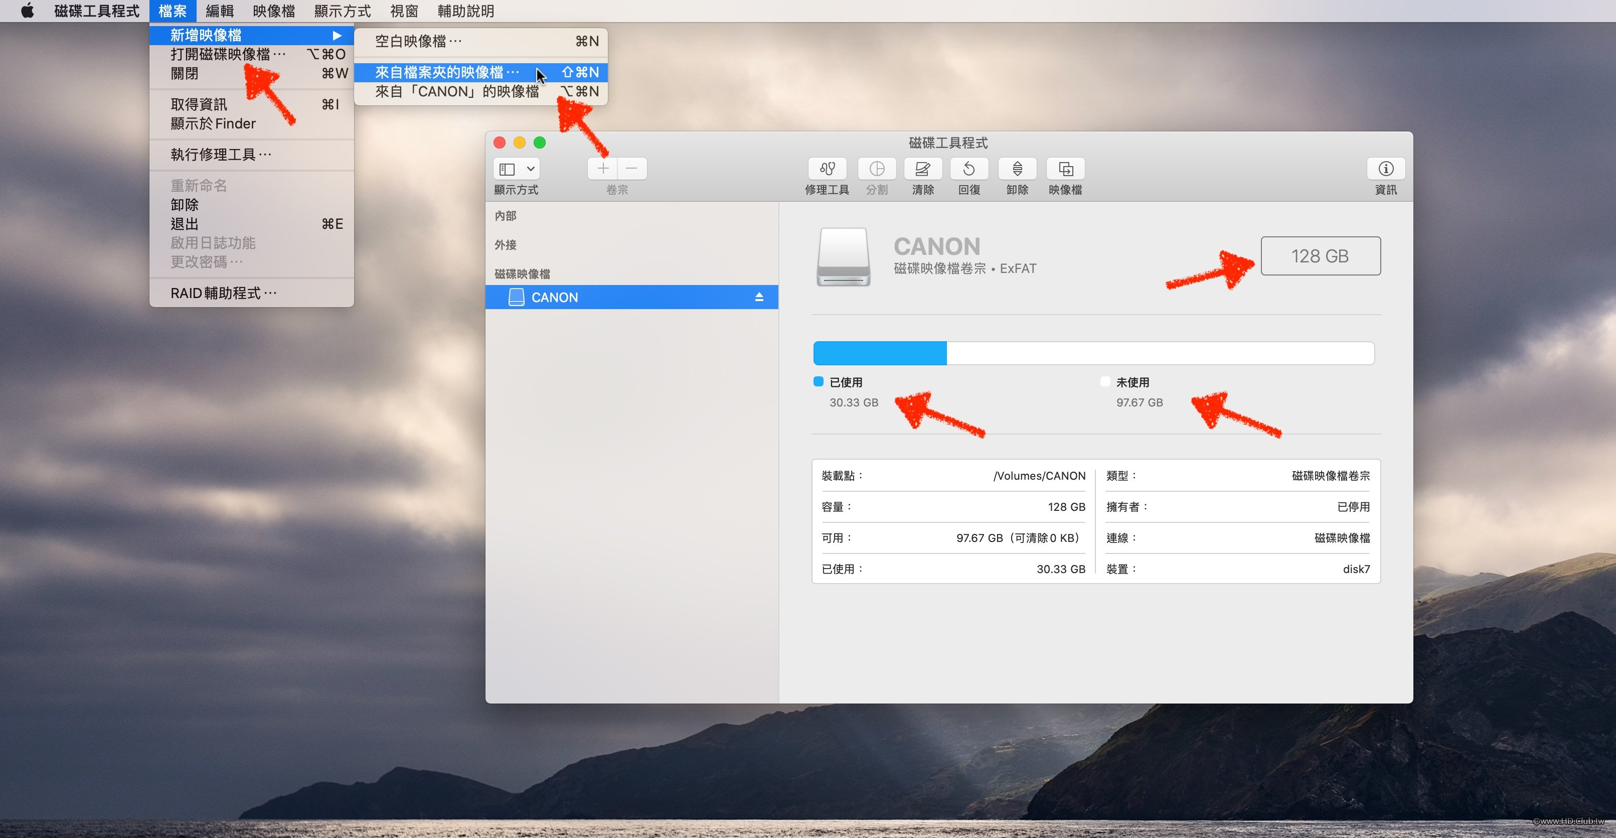This screenshot has width=1616, height=838.
Task: Click the blue used space usage bar
Action: [880, 353]
